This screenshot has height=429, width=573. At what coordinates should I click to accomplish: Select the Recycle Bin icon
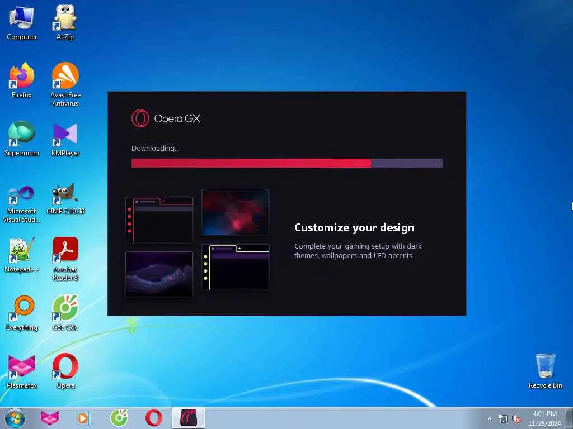pyautogui.click(x=545, y=371)
